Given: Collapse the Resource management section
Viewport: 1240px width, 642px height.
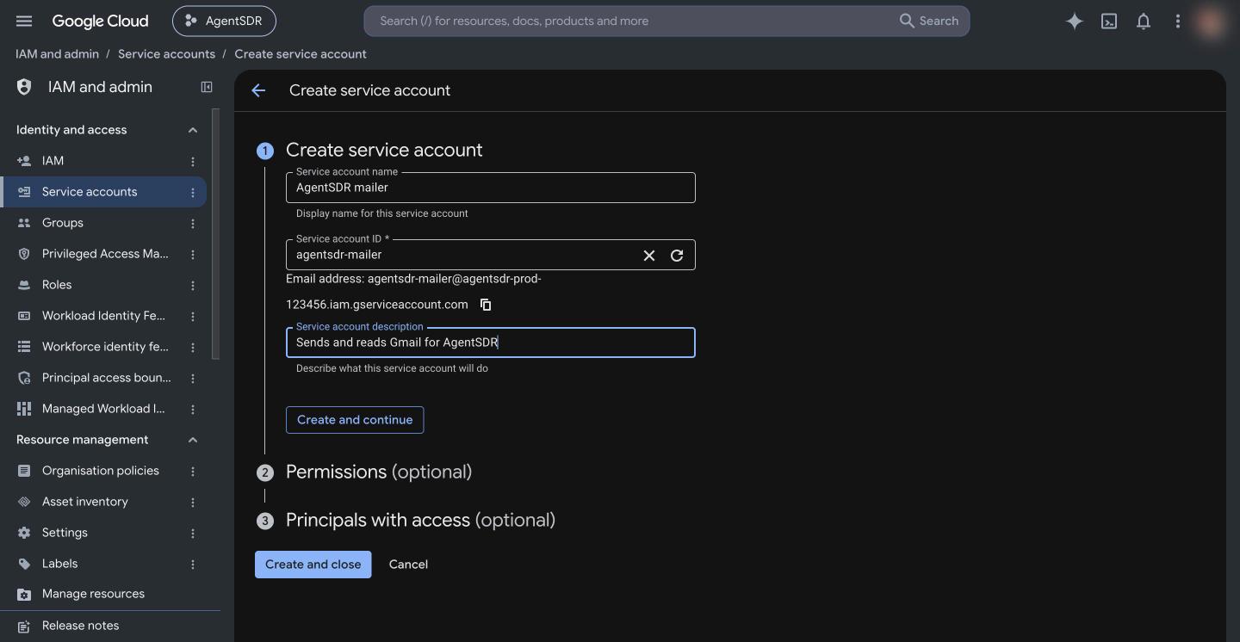Looking at the screenshot, I should (x=193, y=440).
